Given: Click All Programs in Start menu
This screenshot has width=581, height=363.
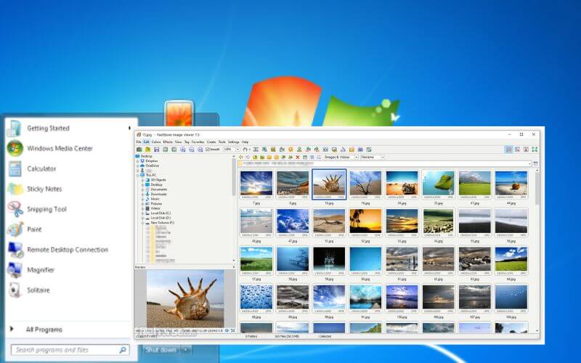Looking at the screenshot, I should point(44,330).
